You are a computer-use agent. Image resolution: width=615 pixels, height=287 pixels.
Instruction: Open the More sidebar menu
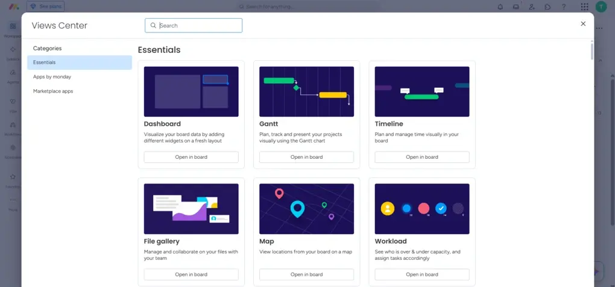(x=13, y=200)
